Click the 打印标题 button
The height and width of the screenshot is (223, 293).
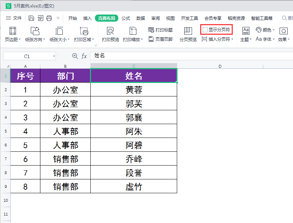(160, 30)
